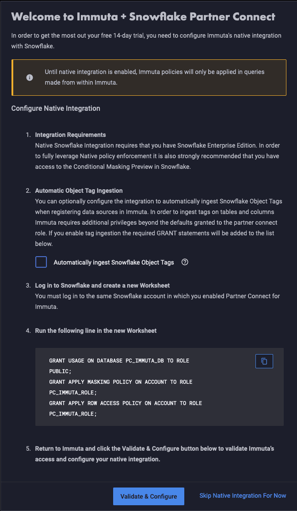Viewport: 297px width, 511px height.
Task: Choose Skip Native Integration For Now
Action: point(243,495)
